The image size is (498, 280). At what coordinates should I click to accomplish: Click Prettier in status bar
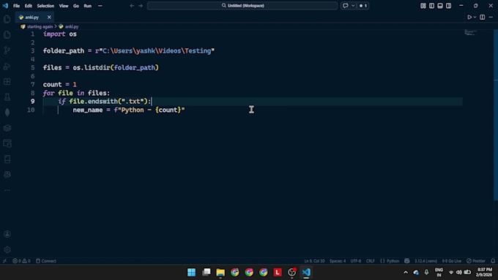tap(476, 261)
